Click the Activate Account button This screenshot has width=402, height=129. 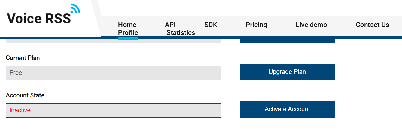coord(287,109)
